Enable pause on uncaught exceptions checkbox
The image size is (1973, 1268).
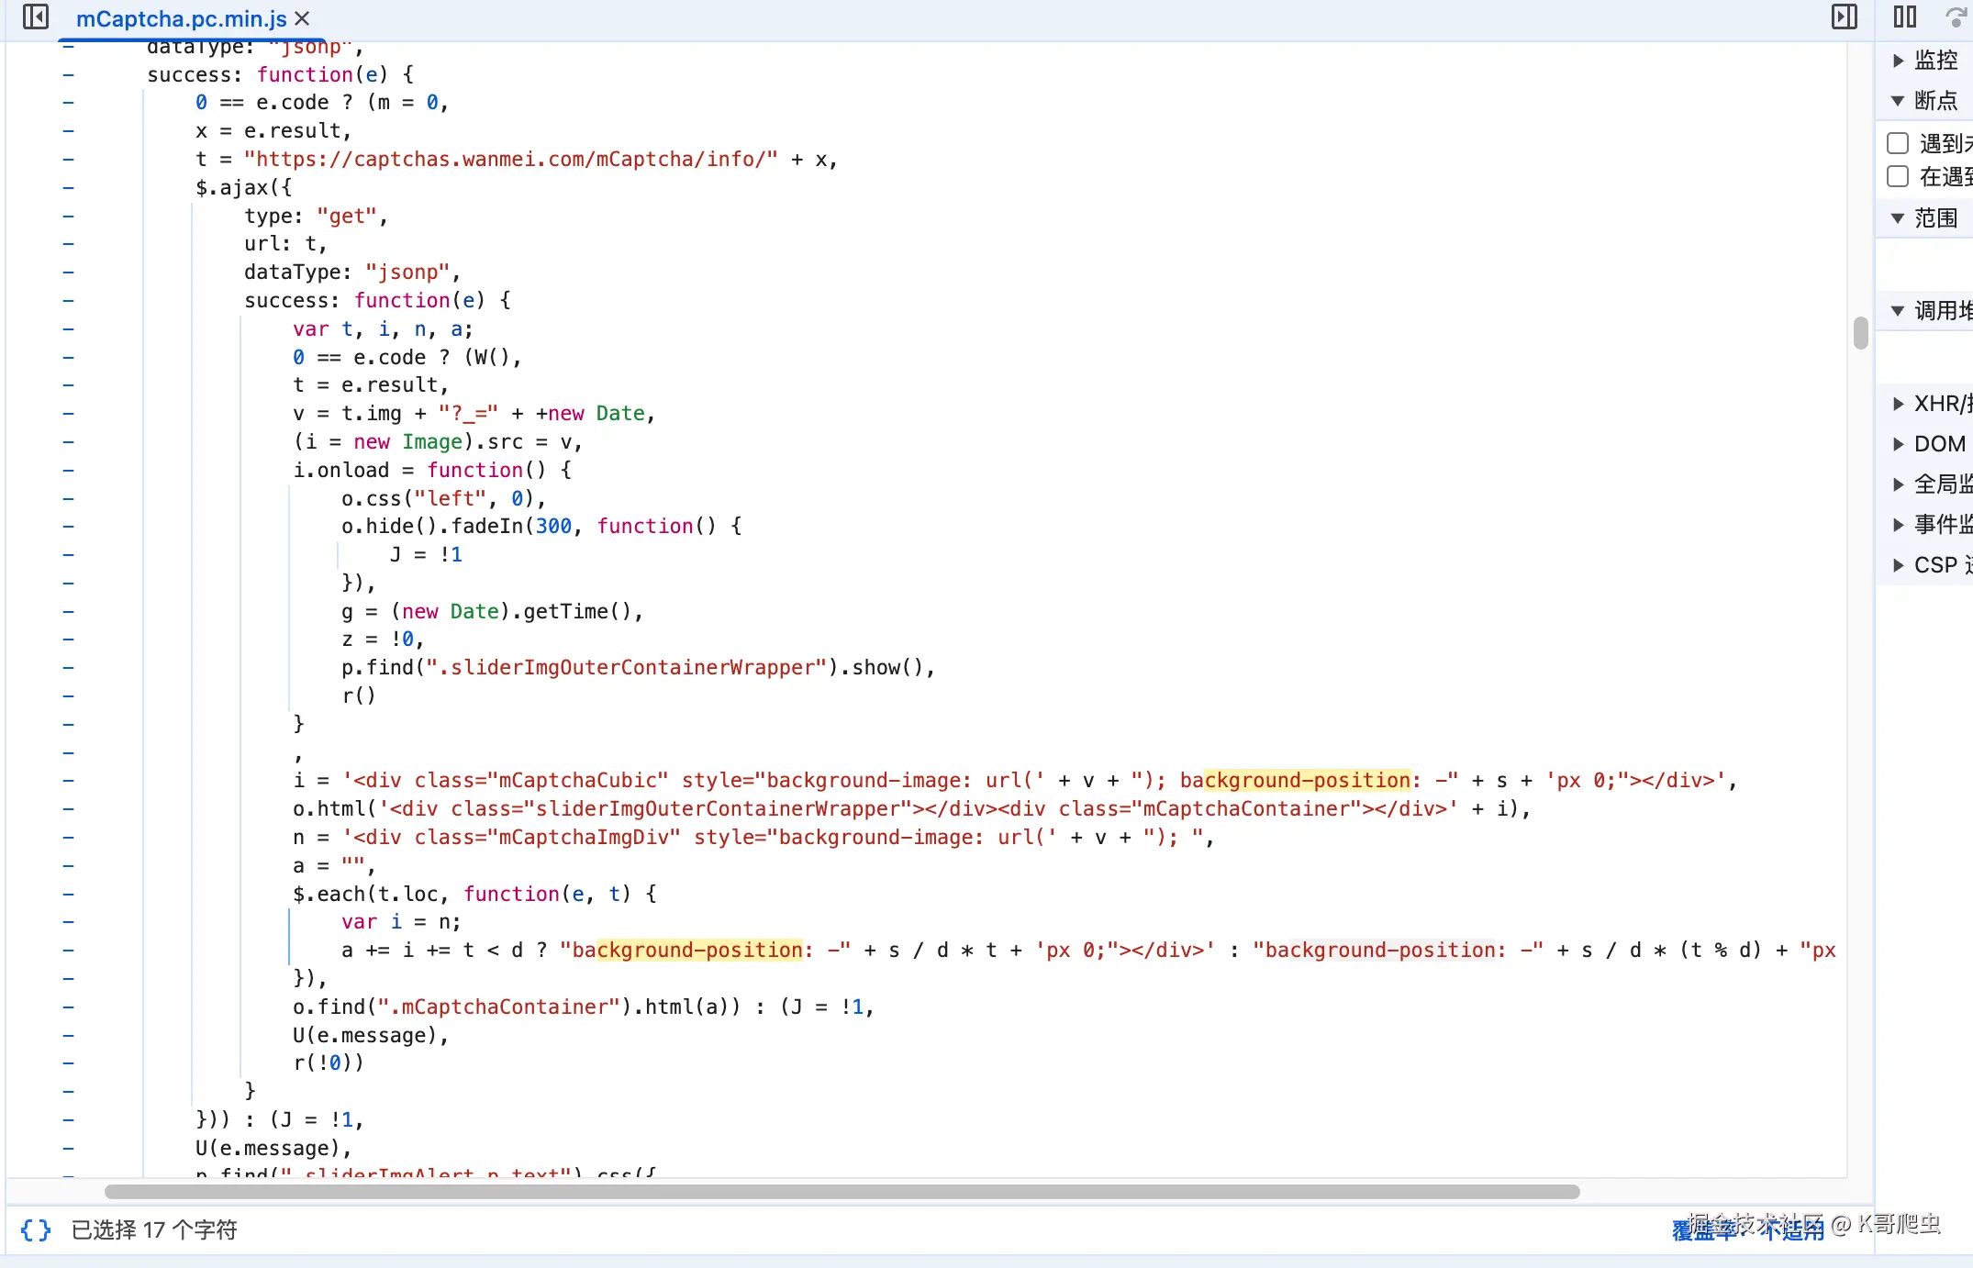(1898, 143)
